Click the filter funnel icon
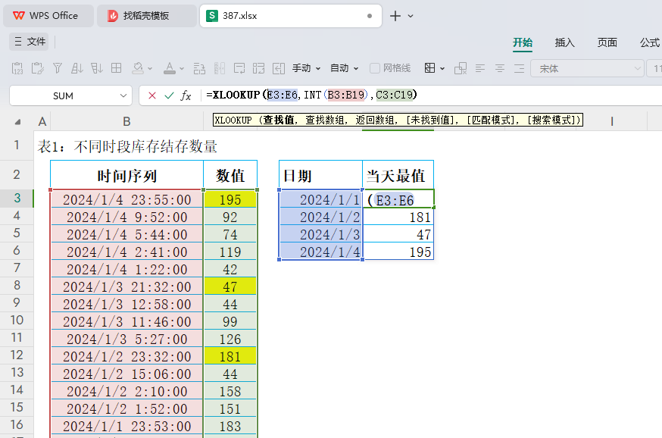This screenshot has height=438, width=662. [58, 68]
